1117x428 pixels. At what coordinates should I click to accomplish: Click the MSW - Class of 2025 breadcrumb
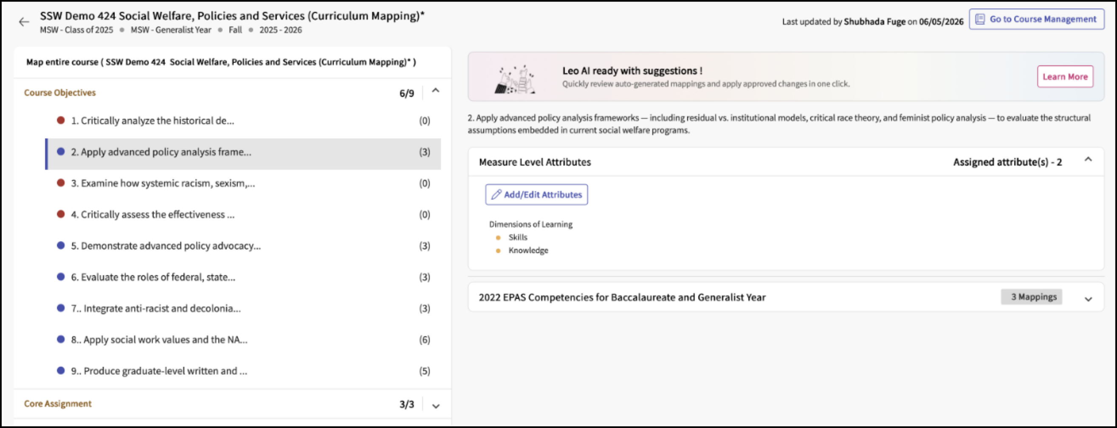point(76,30)
